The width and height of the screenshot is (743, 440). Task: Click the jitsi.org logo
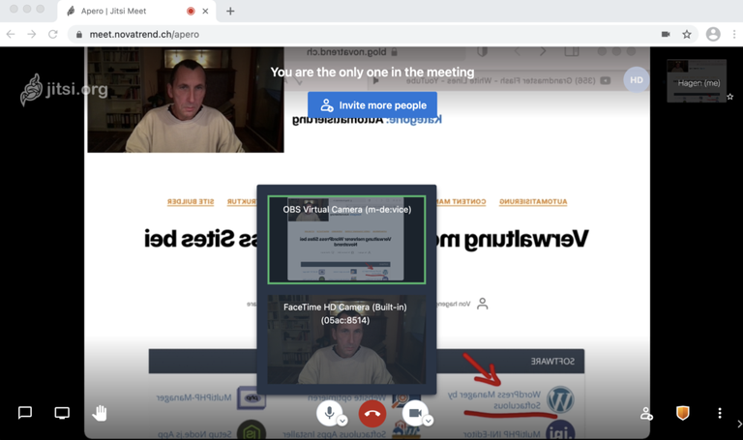coord(64,90)
